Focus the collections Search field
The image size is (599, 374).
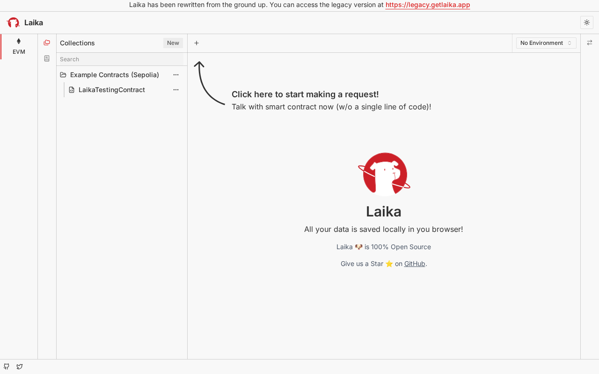click(122, 59)
